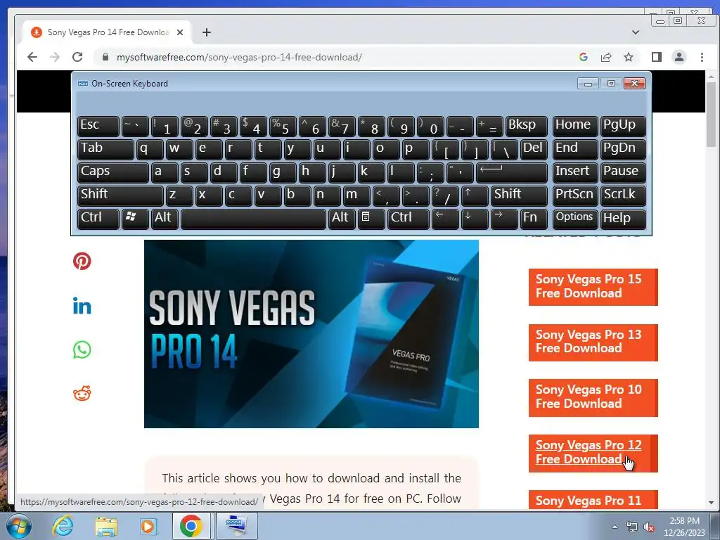Viewport: 720px width, 540px height.
Task: Open Sony Vegas Pro 10 Free Download link
Action: pos(593,397)
